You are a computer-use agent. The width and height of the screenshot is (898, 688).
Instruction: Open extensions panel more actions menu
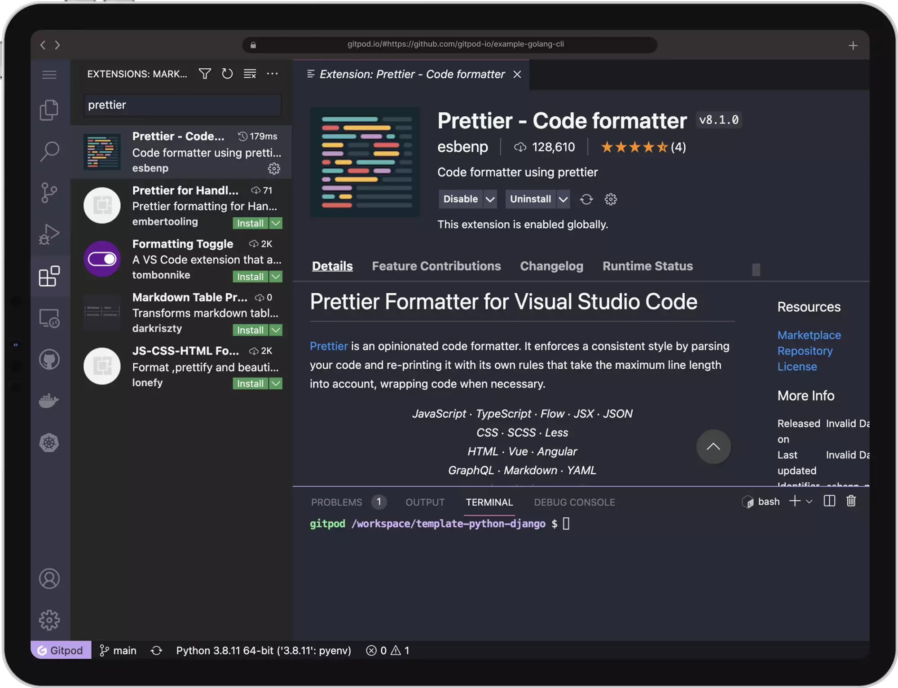click(272, 74)
